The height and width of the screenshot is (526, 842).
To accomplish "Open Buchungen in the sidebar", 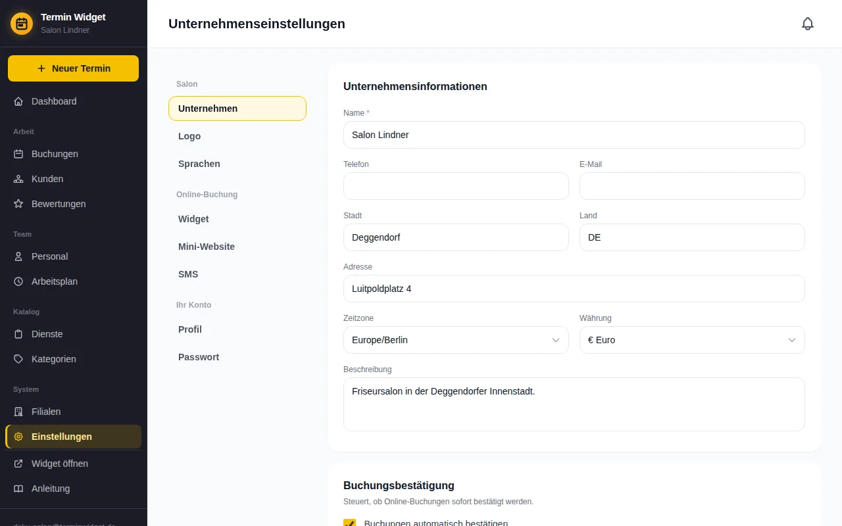I will coord(73,154).
